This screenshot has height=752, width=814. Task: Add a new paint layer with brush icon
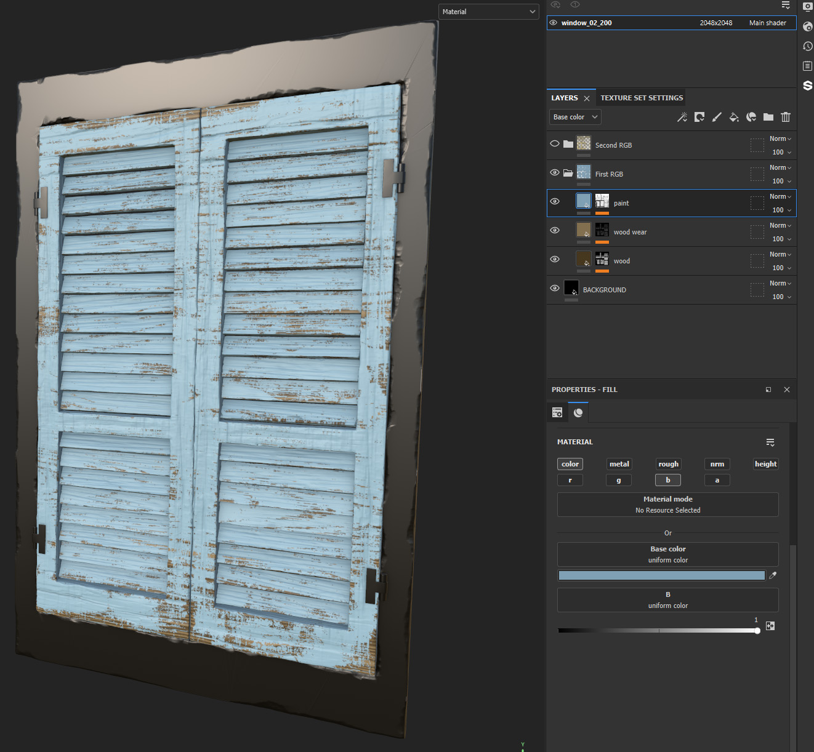point(716,117)
